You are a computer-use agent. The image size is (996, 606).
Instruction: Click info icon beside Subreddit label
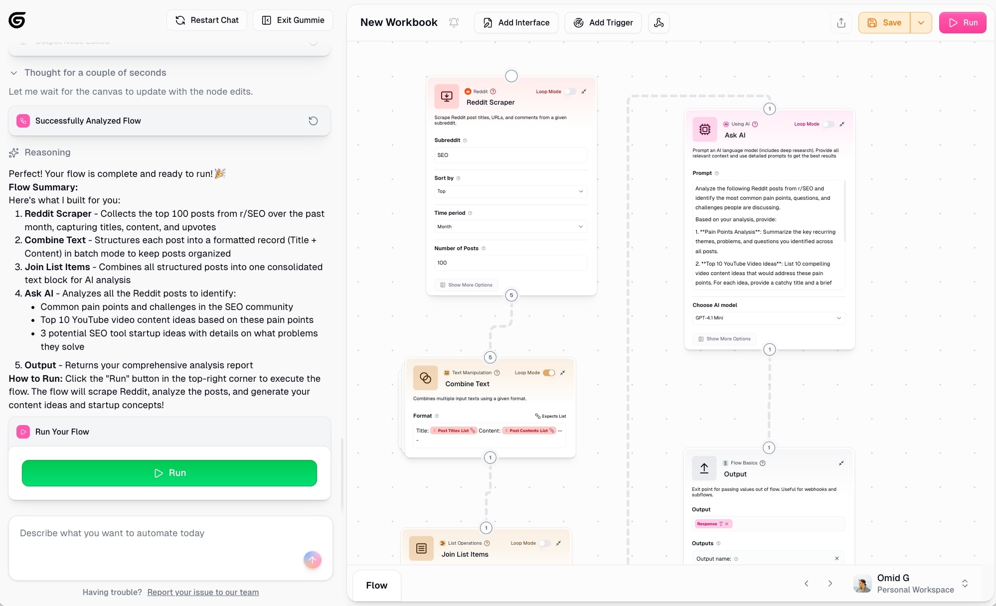(465, 141)
